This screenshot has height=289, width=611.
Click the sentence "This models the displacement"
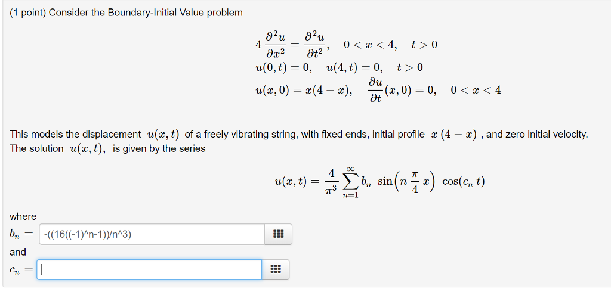(75, 135)
